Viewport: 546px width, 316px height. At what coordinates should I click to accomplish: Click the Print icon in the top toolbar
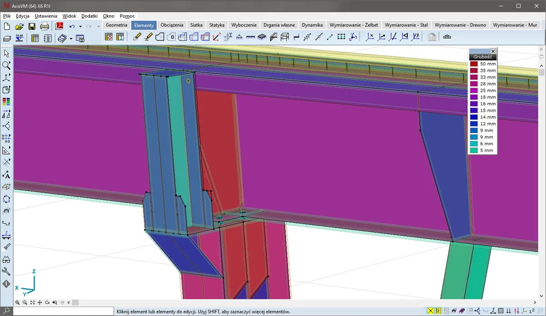(x=45, y=26)
